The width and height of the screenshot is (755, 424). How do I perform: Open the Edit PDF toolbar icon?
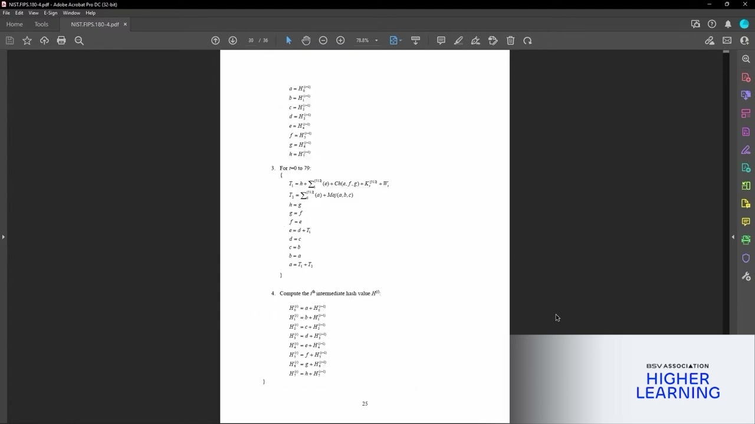(493, 41)
